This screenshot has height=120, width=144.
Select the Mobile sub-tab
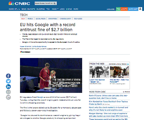tap(30, 19)
